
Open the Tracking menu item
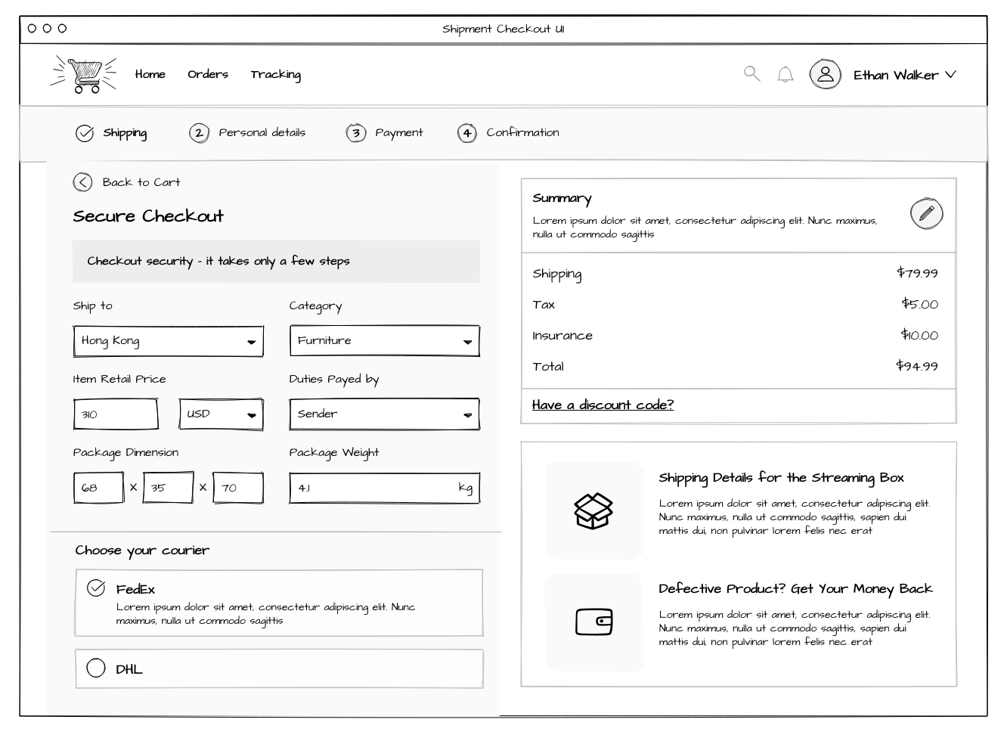(275, 74)
